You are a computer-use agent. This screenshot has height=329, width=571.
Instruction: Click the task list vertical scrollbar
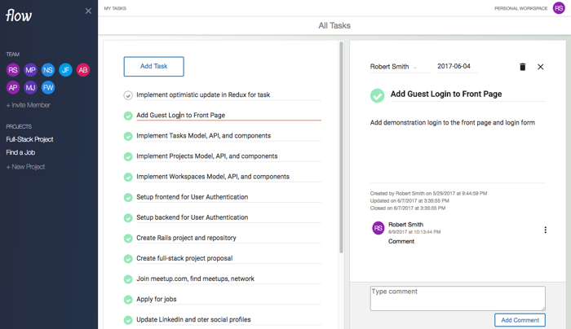341,147
